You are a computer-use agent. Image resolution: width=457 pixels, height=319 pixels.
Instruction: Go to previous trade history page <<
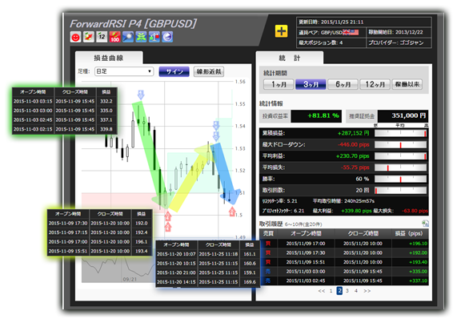(x=322, y=291)
